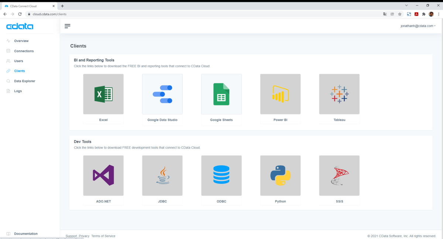
Task: Click the Excel label link
Action: point(103,120)
